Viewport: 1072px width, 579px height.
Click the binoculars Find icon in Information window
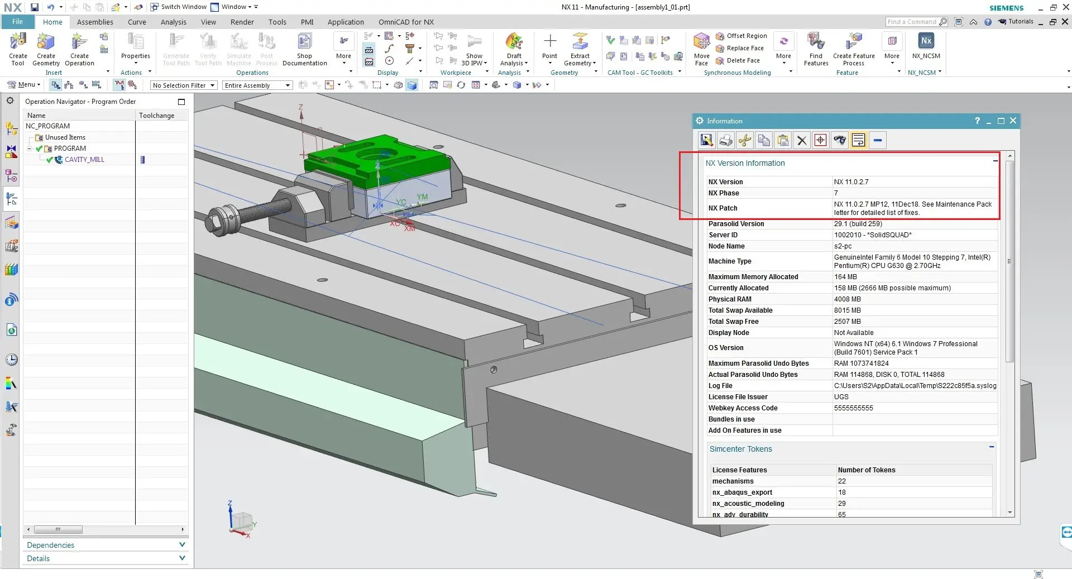pyautogui.click(x=840, y=140)
